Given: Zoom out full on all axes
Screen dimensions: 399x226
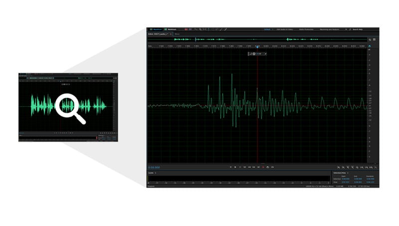Looking at the screenshot, I should point(357,167).
